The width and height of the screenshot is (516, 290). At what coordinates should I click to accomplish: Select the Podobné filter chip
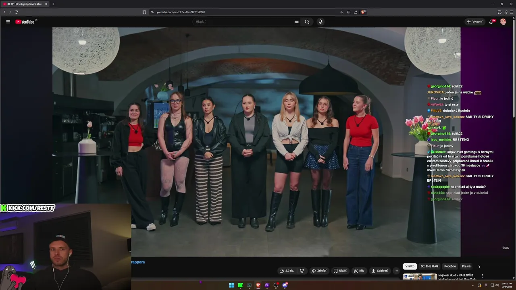click(450, 266)
